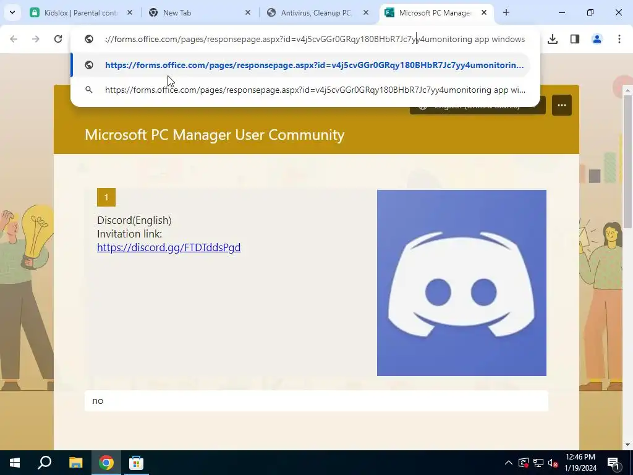The height and width of the screenshot is (475, 633).
Task: Open Windows taskbar search
Action: [45, 463]
